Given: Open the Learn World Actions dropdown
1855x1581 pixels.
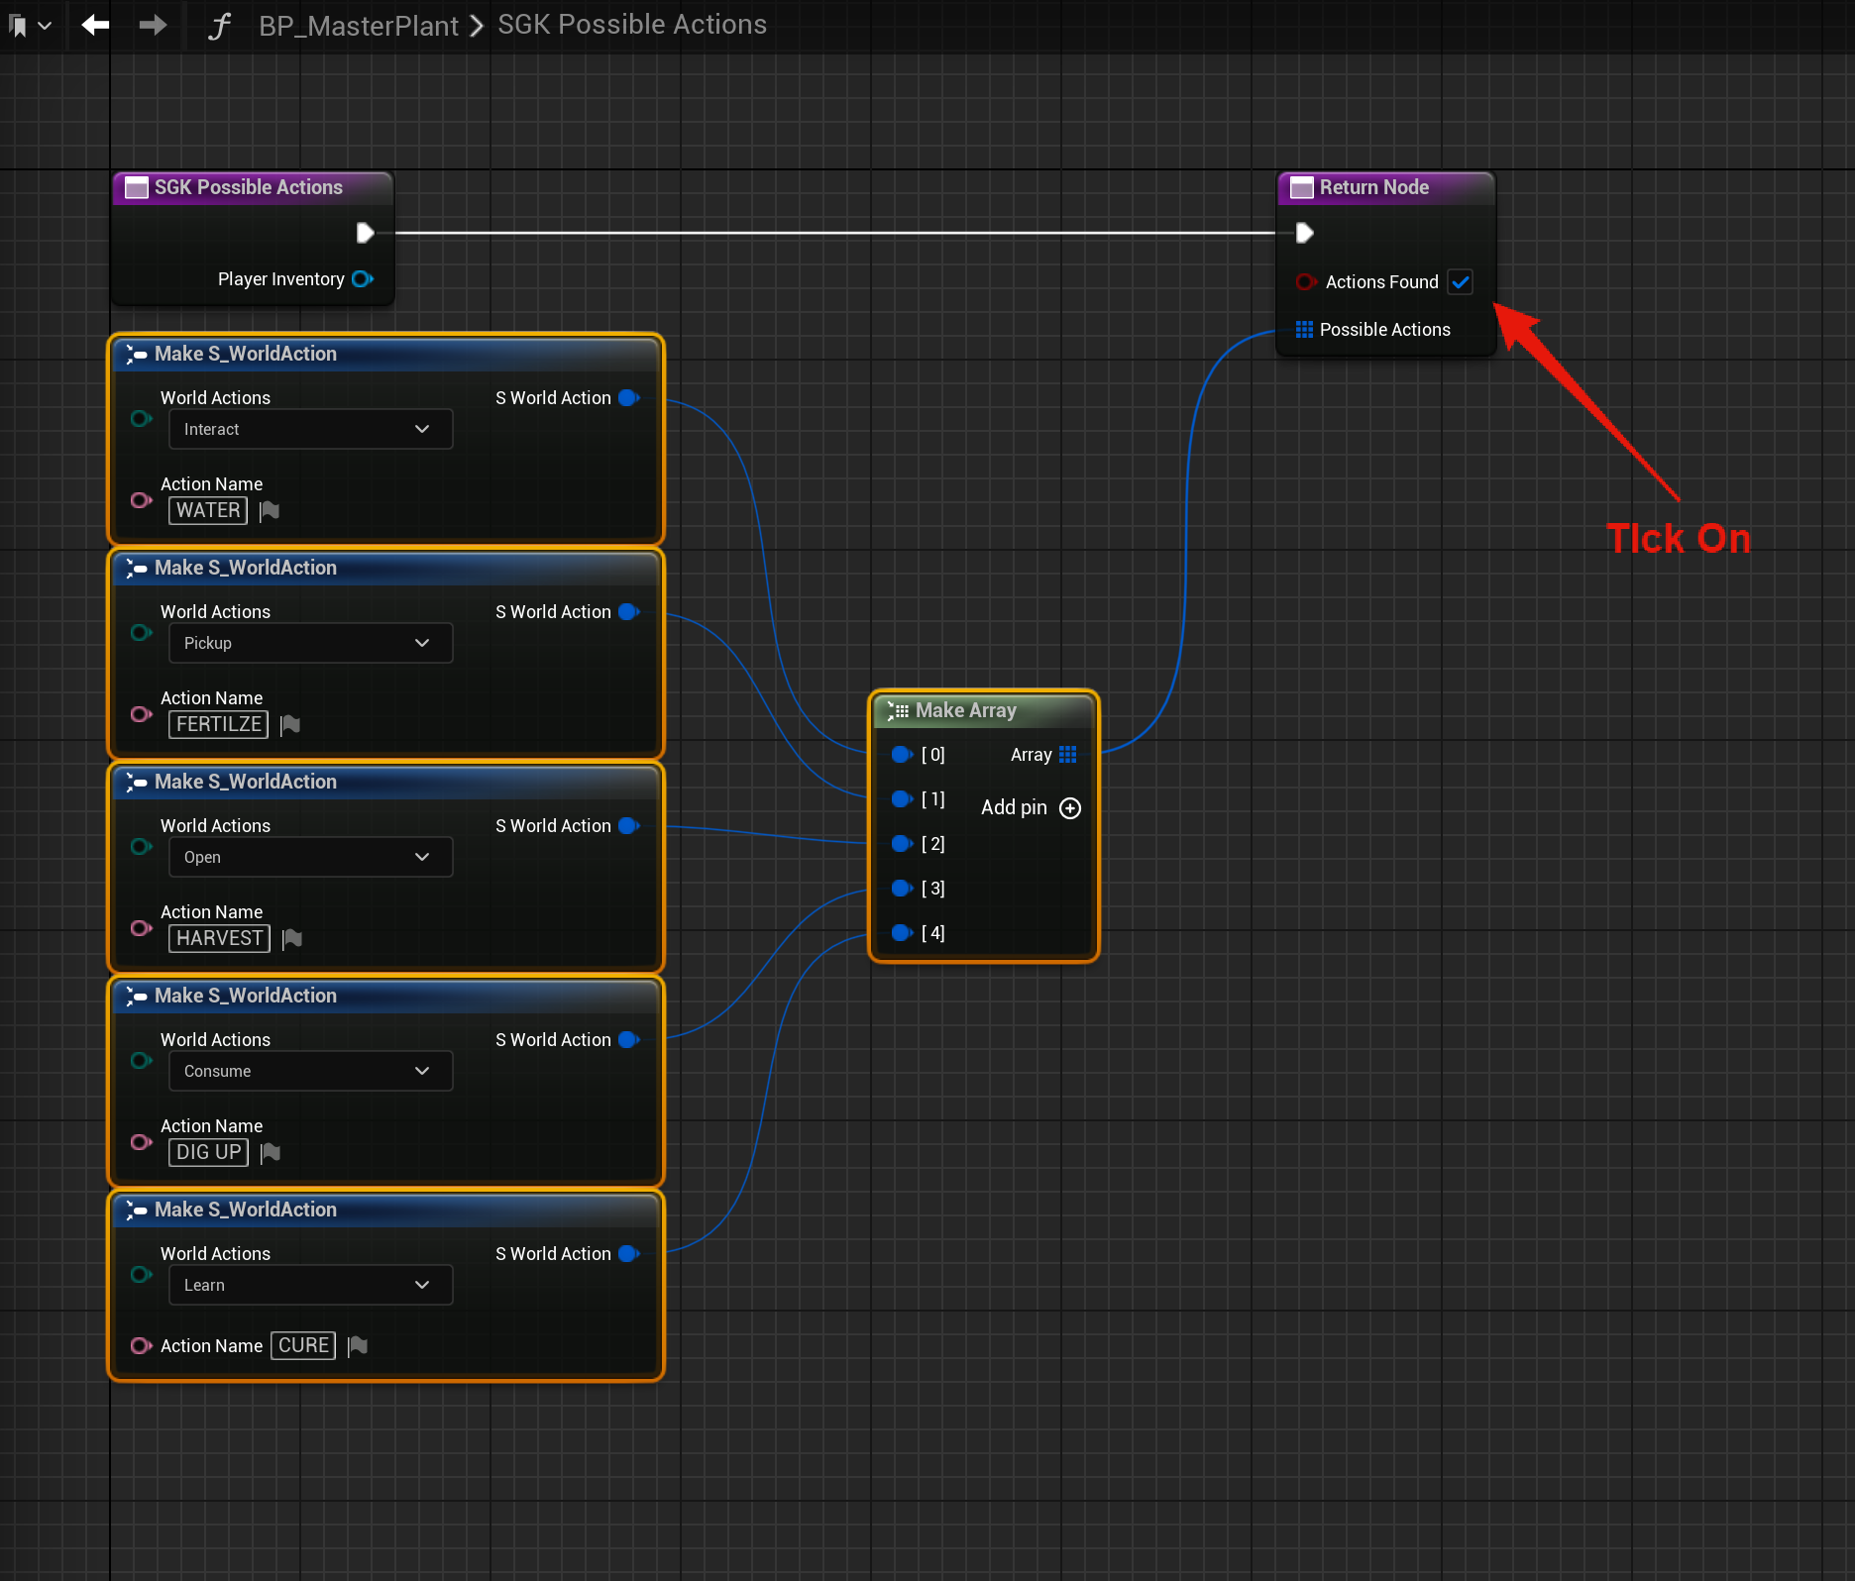Looking at the screenshot, I should point(310,1286).
